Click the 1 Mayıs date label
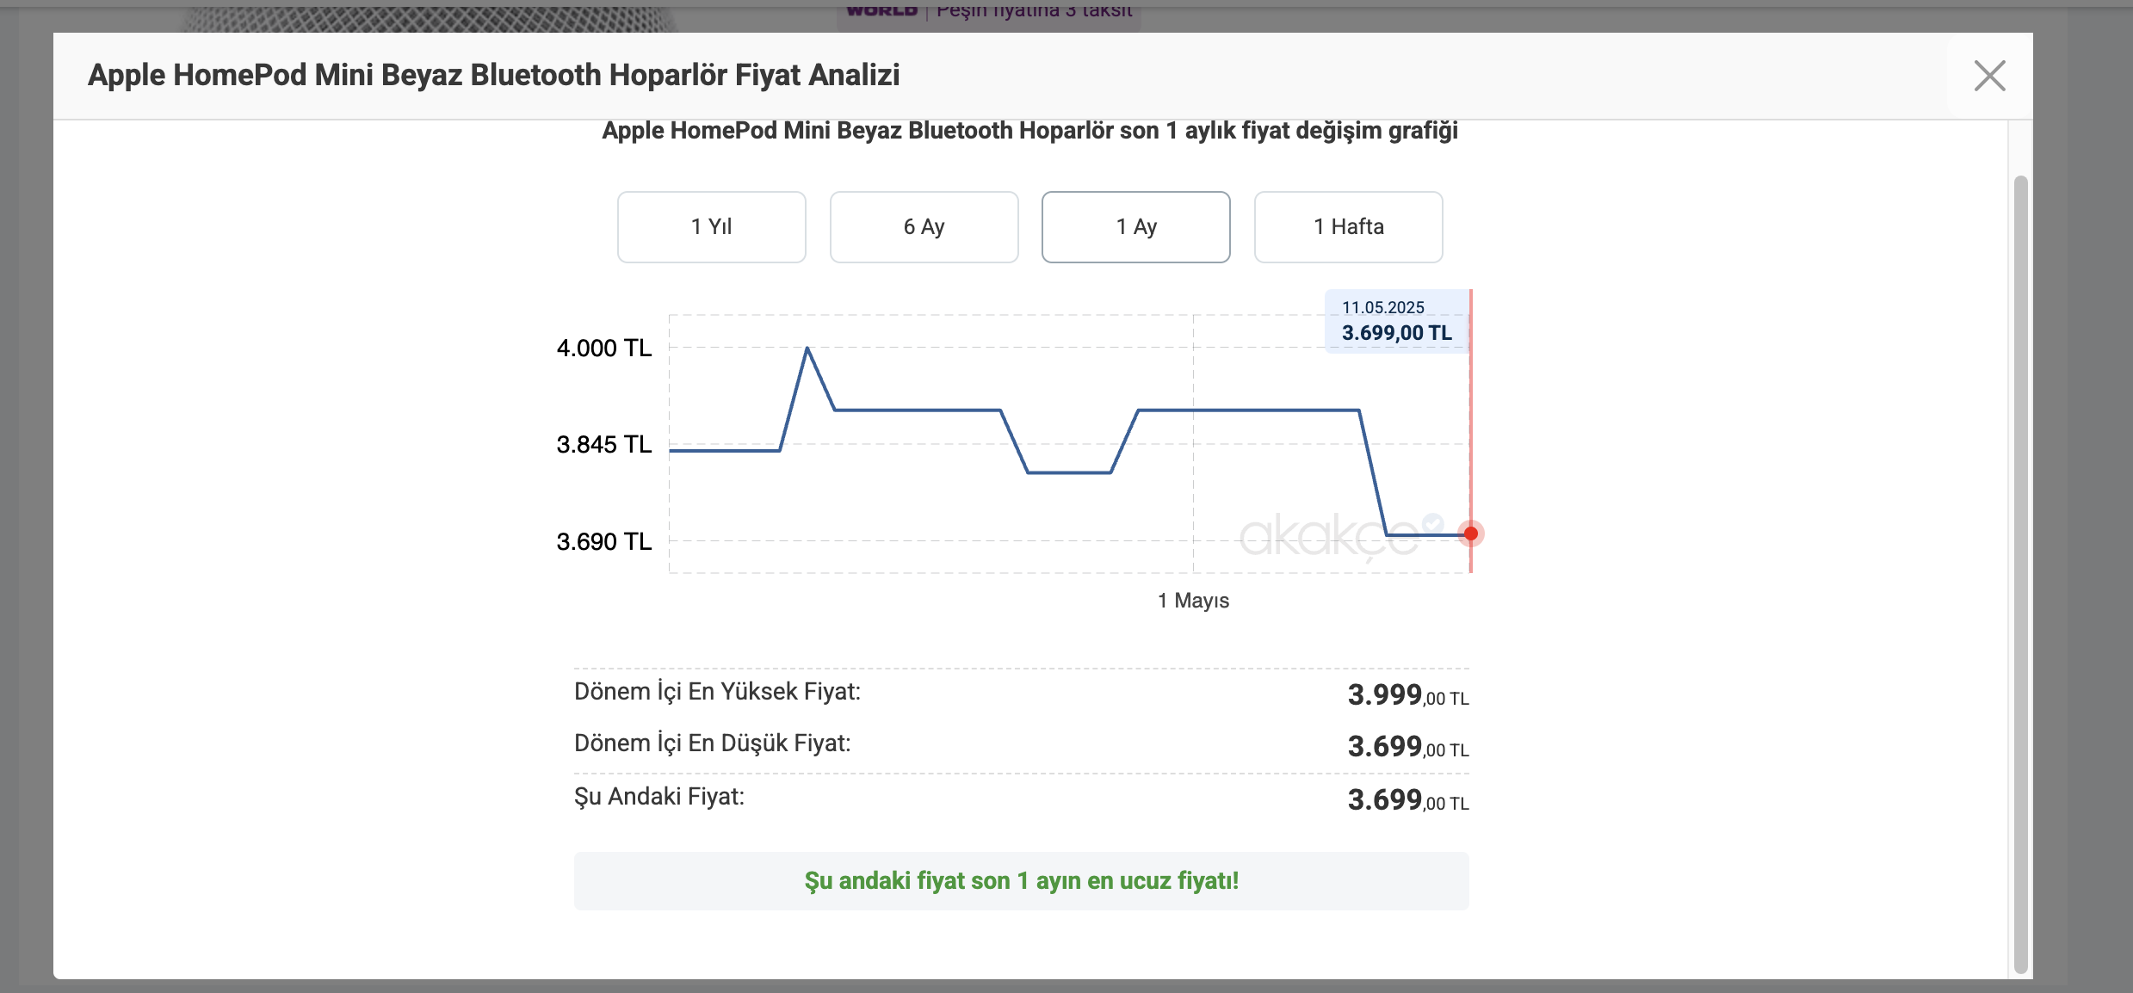Image resolution: width=2133 pixels, height=993 pixels. (1193, 601)
